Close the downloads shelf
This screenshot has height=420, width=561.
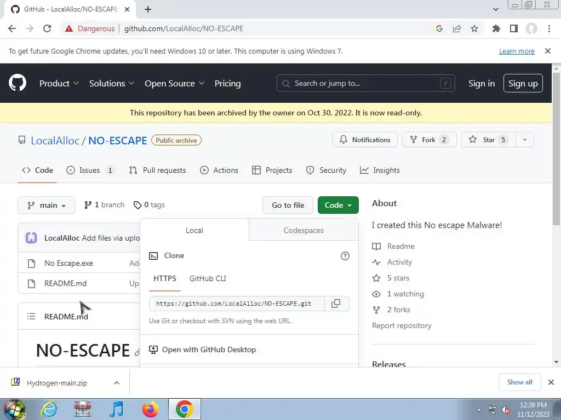pos(551,382)
